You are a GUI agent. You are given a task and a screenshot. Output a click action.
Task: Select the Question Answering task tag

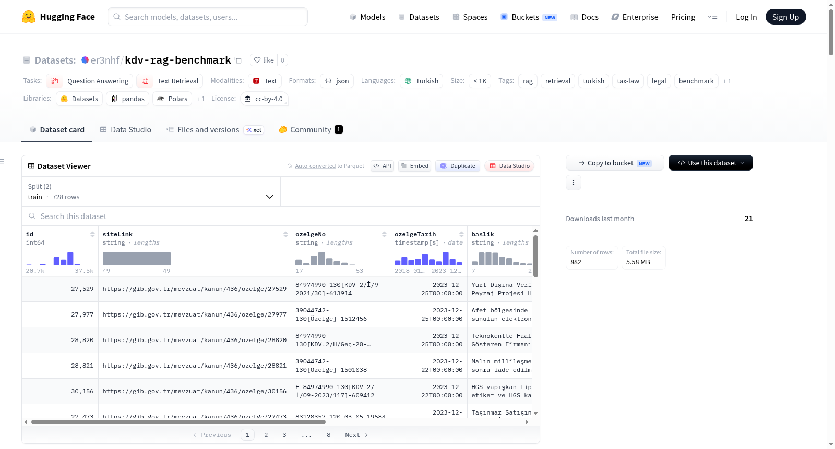pyautogui.click(x=90, y=81)
